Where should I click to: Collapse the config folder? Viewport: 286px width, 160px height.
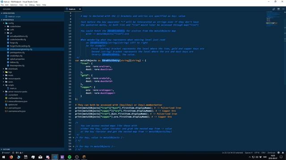(11, 23)
